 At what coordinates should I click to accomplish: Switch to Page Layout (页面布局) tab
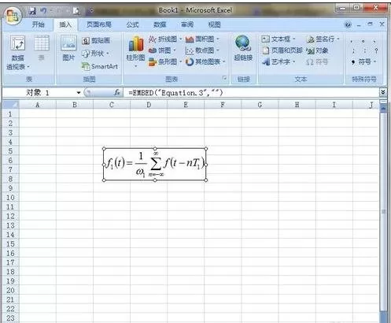coord(99,24)
